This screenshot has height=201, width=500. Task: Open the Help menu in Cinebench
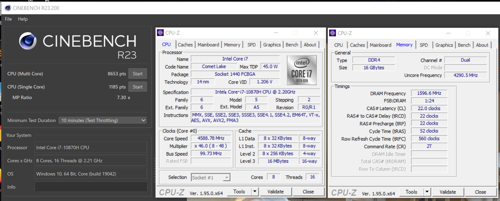23,19
